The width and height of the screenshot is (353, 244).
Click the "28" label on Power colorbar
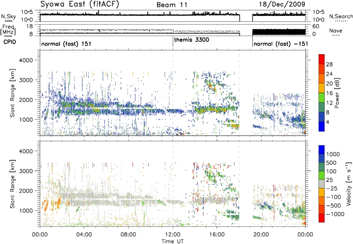[x=329, y=64]
